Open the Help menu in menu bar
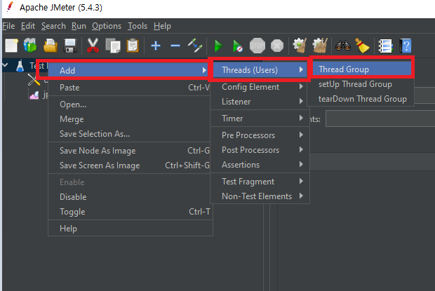The width and height of the screenshot is (435, 291). [162, 26]
